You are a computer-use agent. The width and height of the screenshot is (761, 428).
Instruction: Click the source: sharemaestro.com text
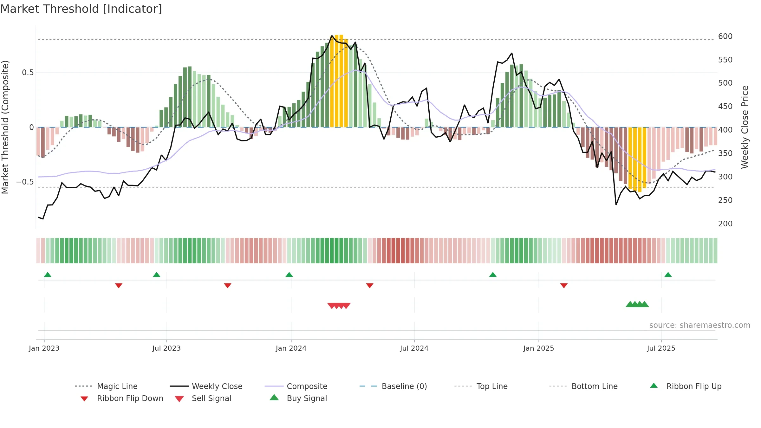700,325
